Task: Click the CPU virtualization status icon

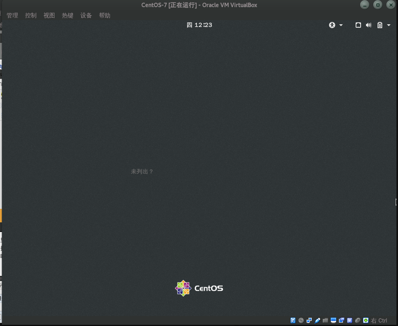Action: coord(350,321)
